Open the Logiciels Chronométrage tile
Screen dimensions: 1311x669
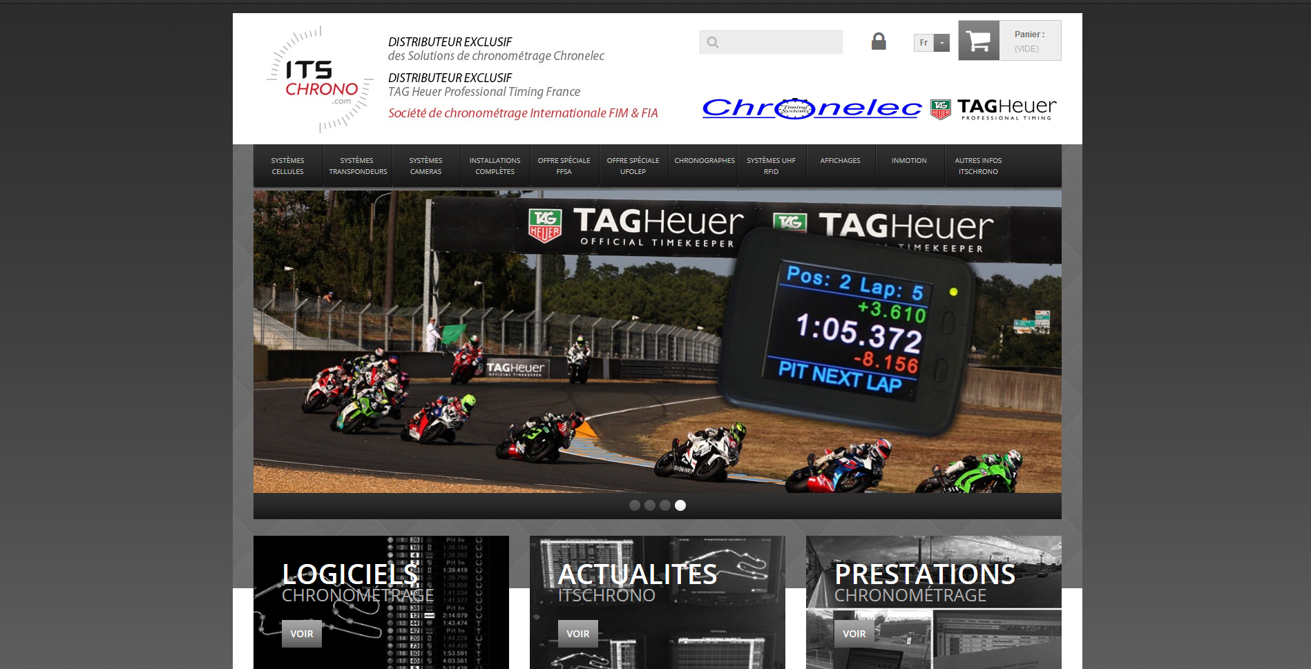pyautogui.click(x=381, y=602)
